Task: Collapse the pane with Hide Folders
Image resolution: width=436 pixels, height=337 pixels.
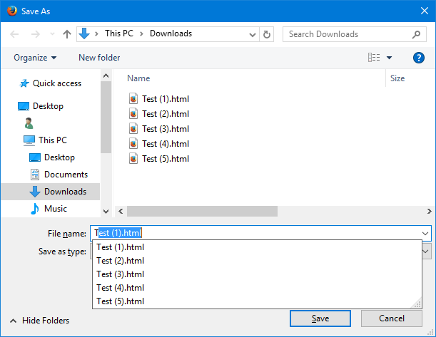Action: [40, 321]
